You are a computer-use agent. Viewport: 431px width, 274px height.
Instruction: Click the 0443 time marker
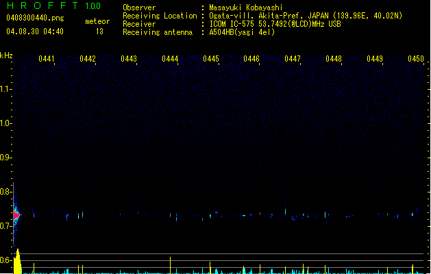click(x=129, y=59)
